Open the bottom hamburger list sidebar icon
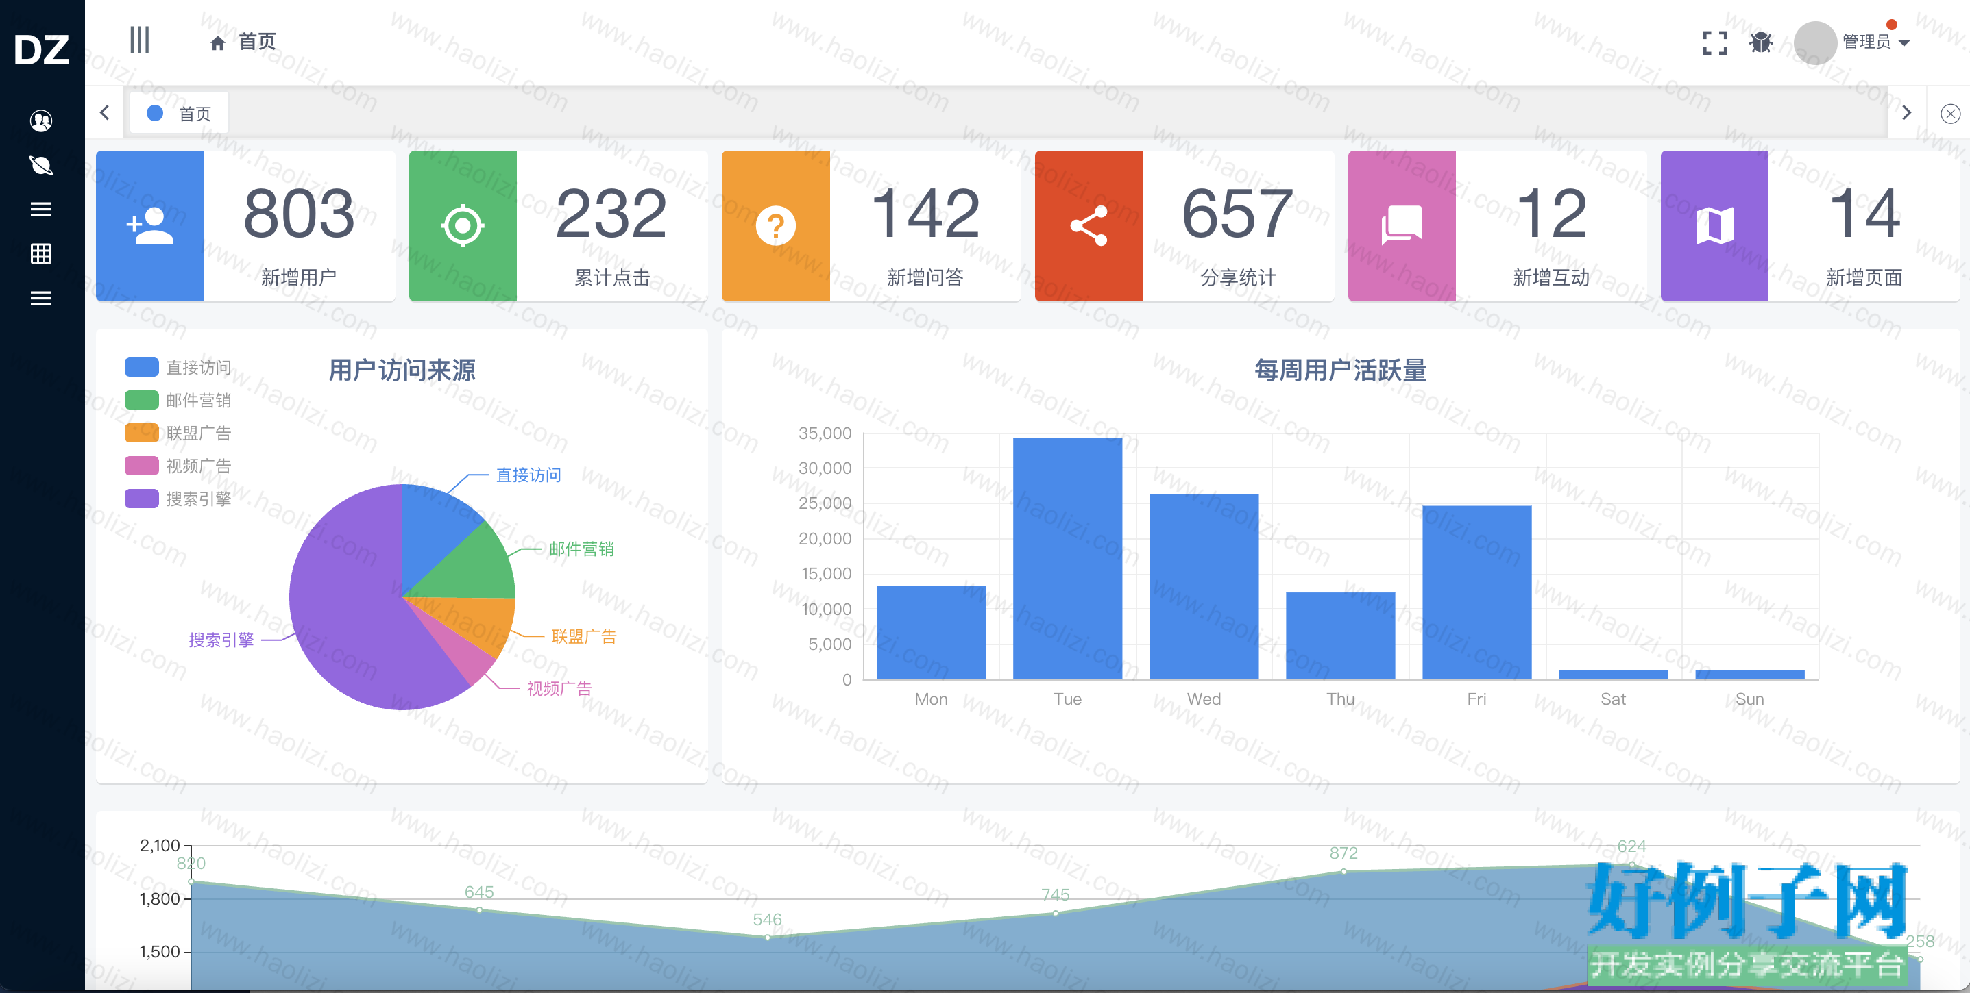 [41, 298]
